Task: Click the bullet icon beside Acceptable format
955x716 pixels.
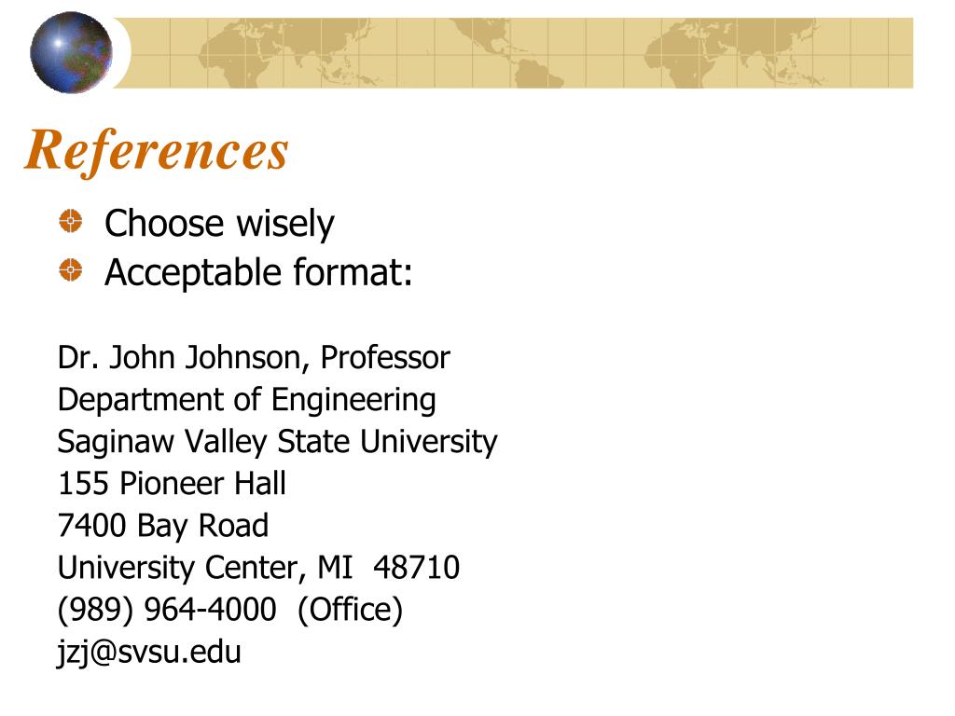Action: click(71, 269)
